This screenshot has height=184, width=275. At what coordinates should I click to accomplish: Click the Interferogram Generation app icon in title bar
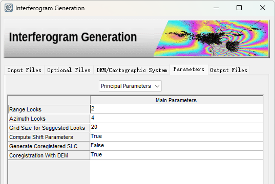coord(9,8)
